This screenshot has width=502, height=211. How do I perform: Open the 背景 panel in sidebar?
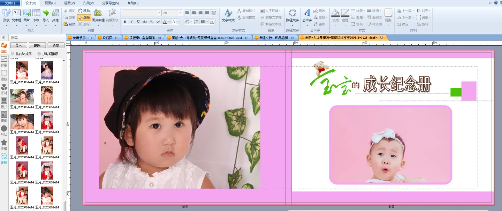tap(4, 62)
